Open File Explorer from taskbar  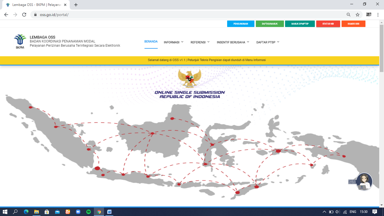pyautogui.click(x=37, y=212)
